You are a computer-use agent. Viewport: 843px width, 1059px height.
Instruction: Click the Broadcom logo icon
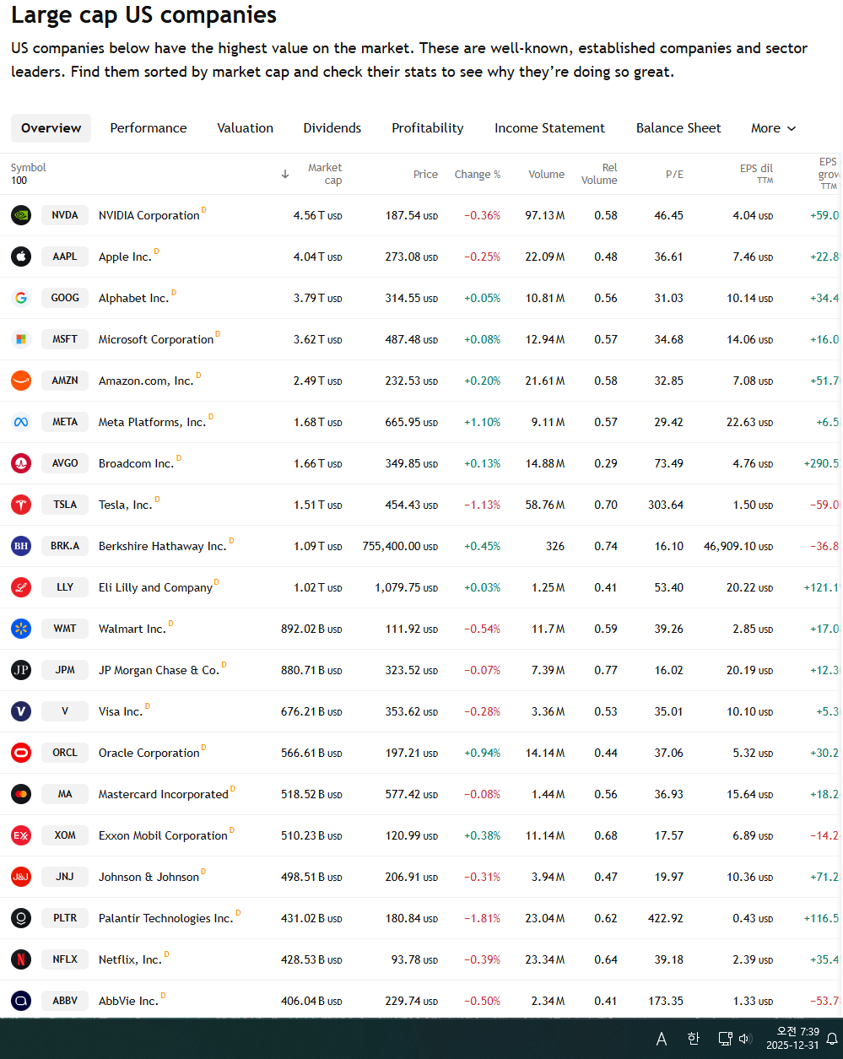coord(21,463)
